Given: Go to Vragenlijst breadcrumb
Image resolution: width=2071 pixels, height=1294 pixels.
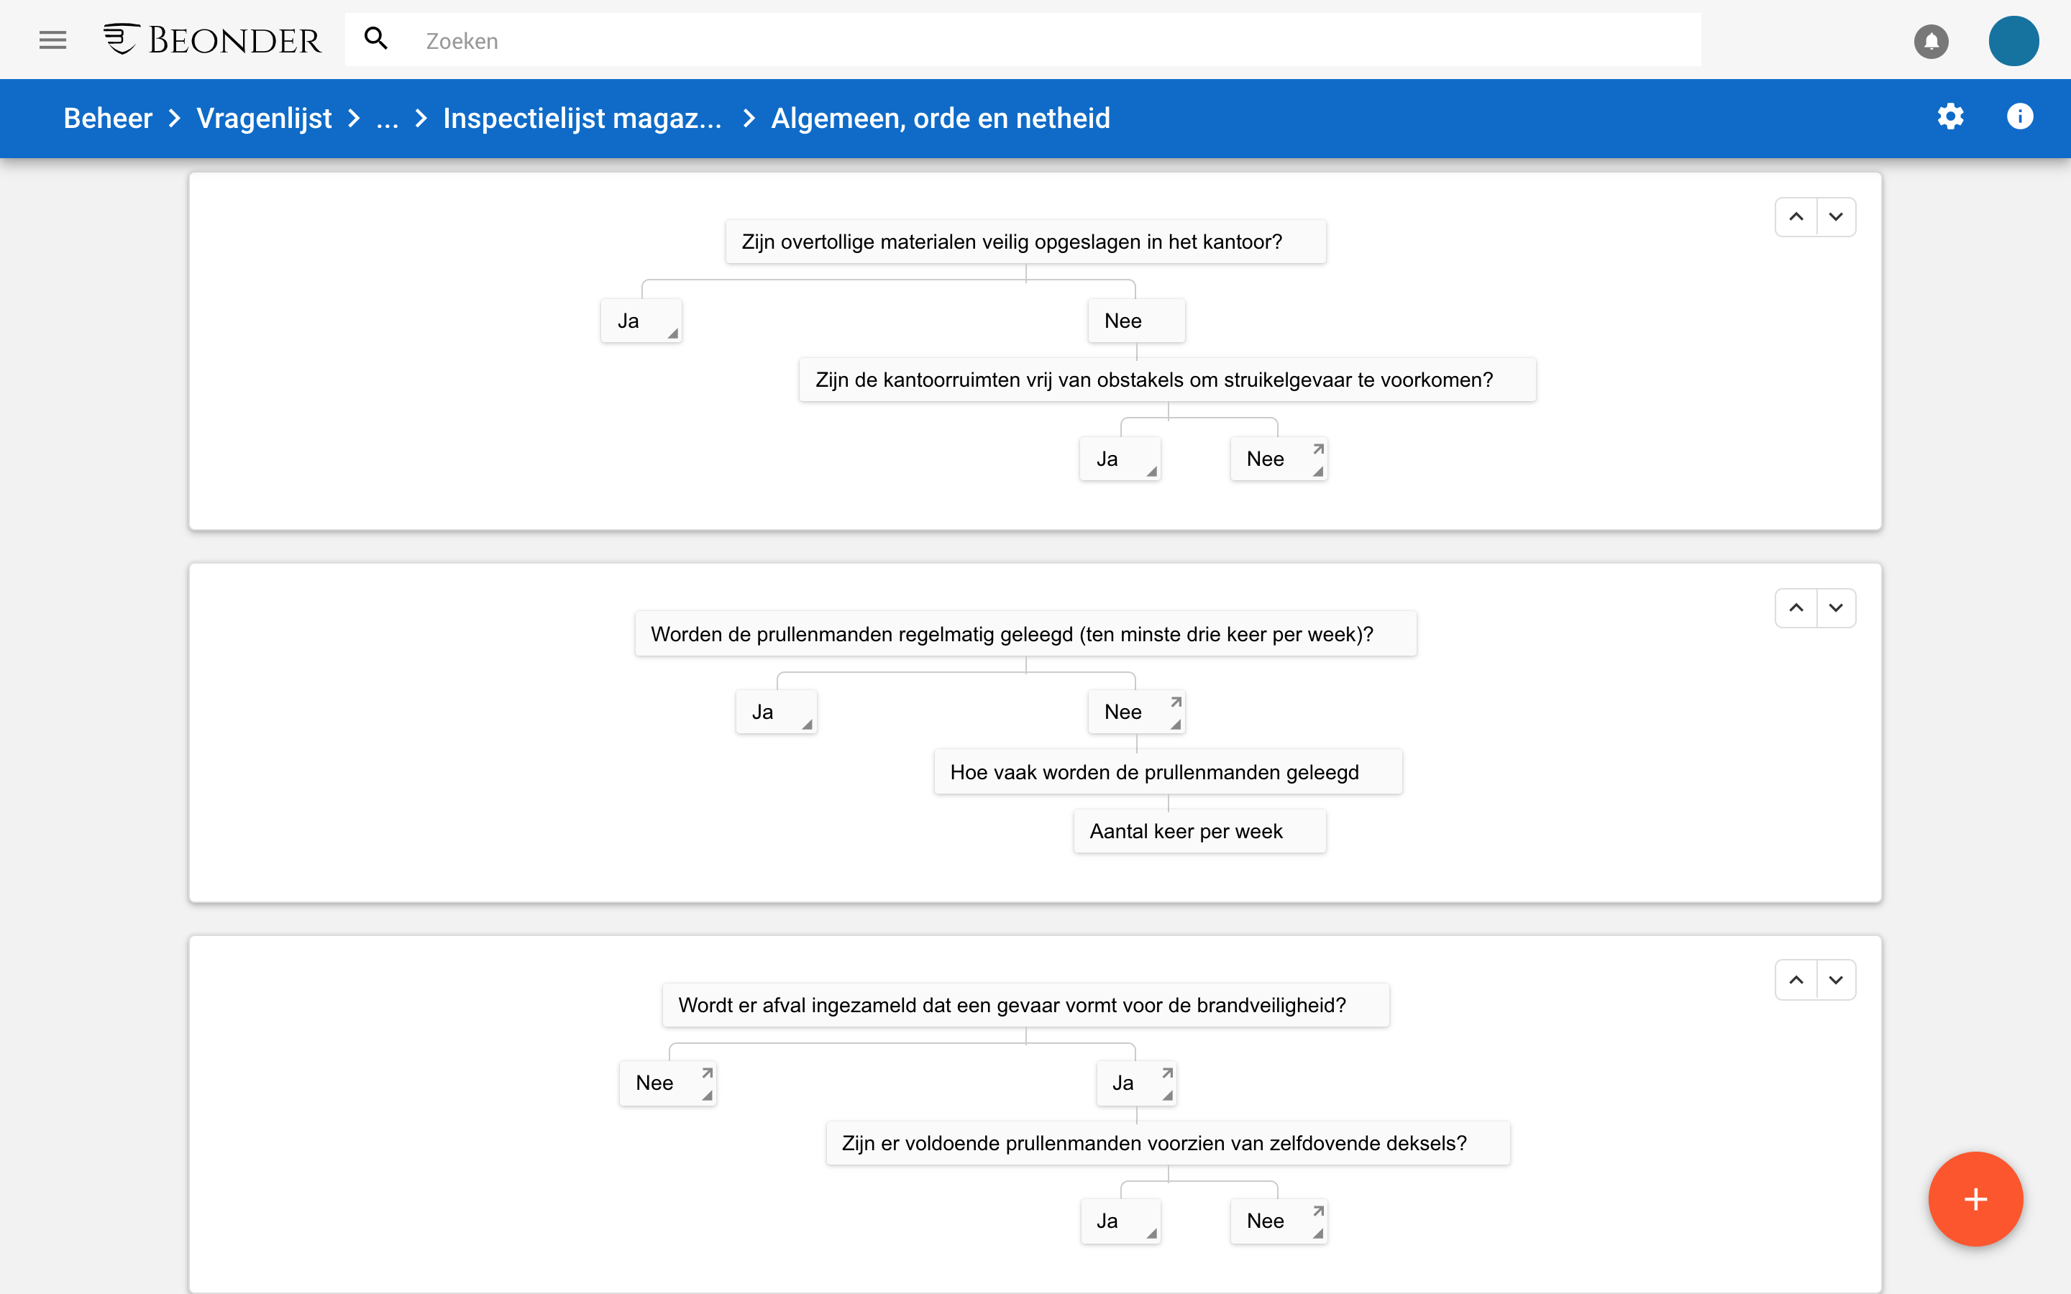Looking at the screenshot, I should point(264,118).
